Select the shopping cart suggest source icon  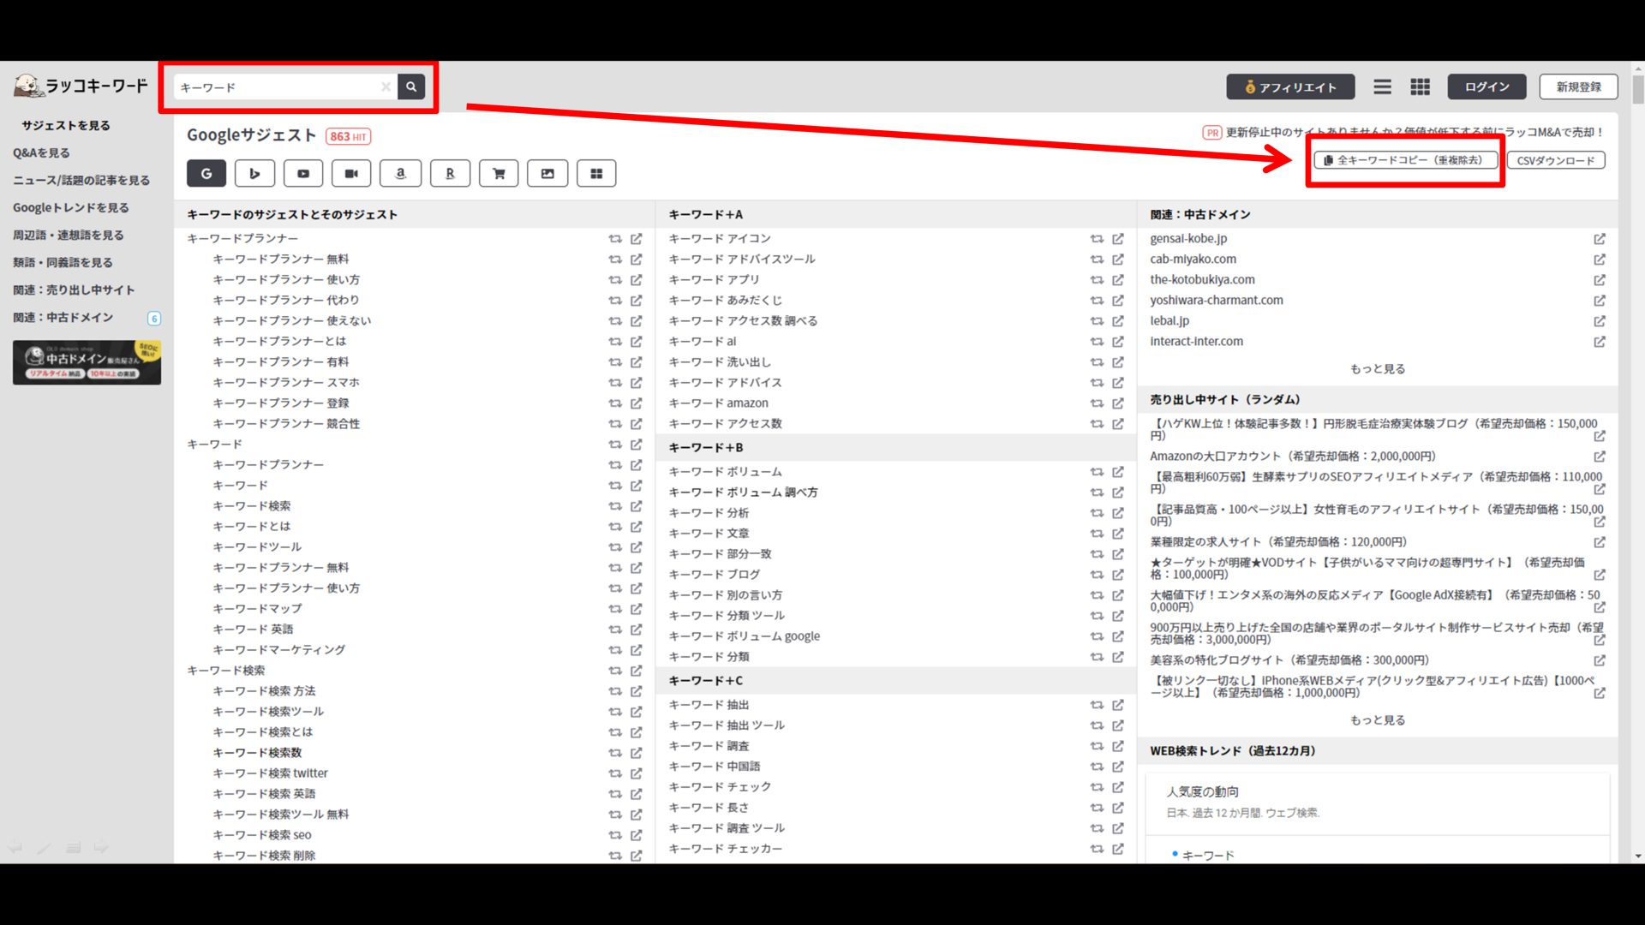[x=499, y=173]
